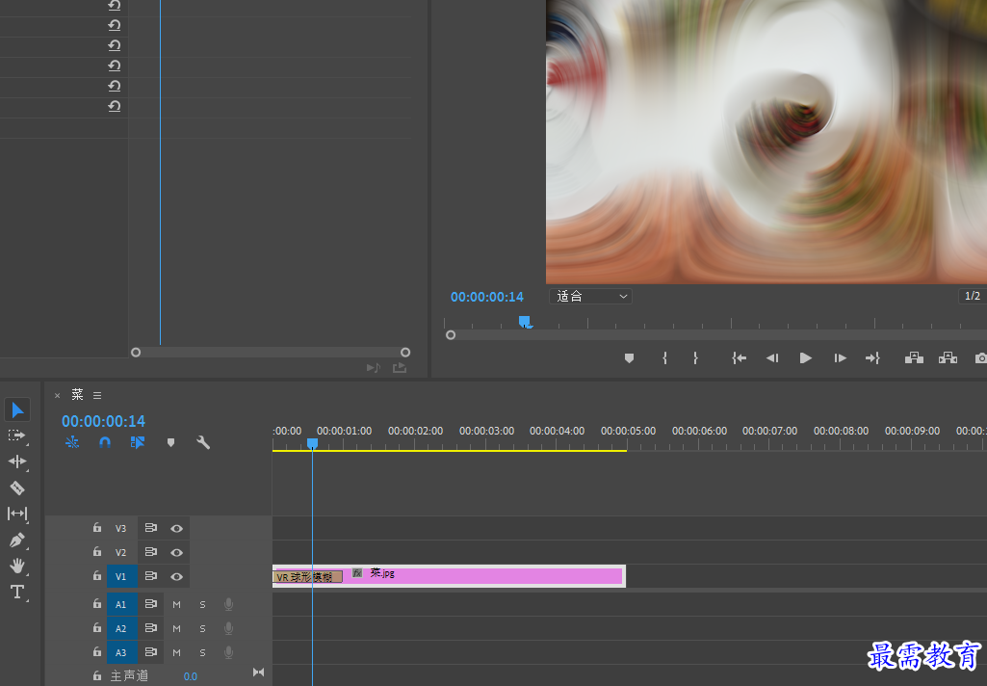Screen dimensions: 987x686
Task: Mark In point in Program monitor
Action: [664, 357]
